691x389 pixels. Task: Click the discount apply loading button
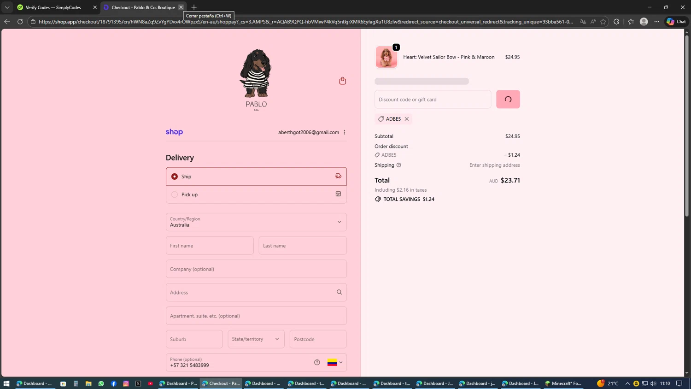[x=508, y=99]
